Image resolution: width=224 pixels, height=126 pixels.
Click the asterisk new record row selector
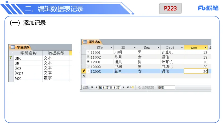tap(84, 76)
